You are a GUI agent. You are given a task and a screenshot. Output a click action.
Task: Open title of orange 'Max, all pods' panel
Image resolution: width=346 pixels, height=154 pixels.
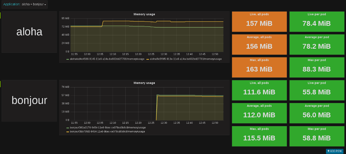[259, 60]
